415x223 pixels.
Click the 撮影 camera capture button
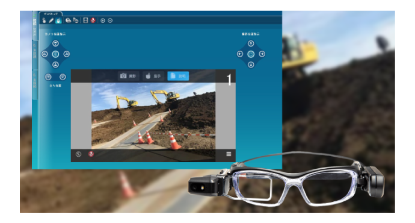128,76
